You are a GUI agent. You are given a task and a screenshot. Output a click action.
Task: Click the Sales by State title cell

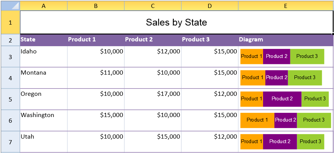click(x=176, y=22)
